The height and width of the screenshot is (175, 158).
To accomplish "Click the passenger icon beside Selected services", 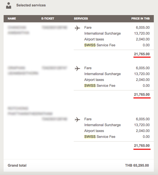I will (x=9, y=6).
